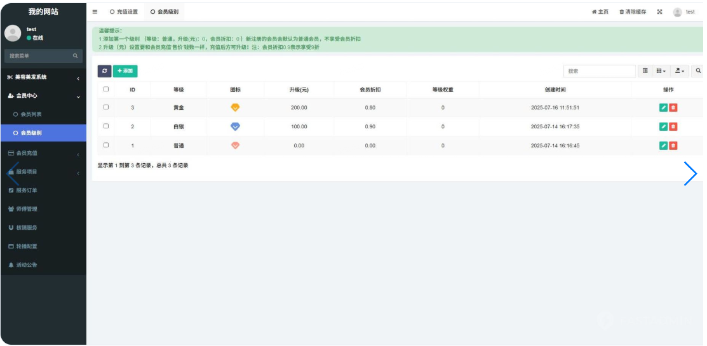The image size is (707, 346).
Task: Open the export data dropdown
Action: tap(680, 71)
